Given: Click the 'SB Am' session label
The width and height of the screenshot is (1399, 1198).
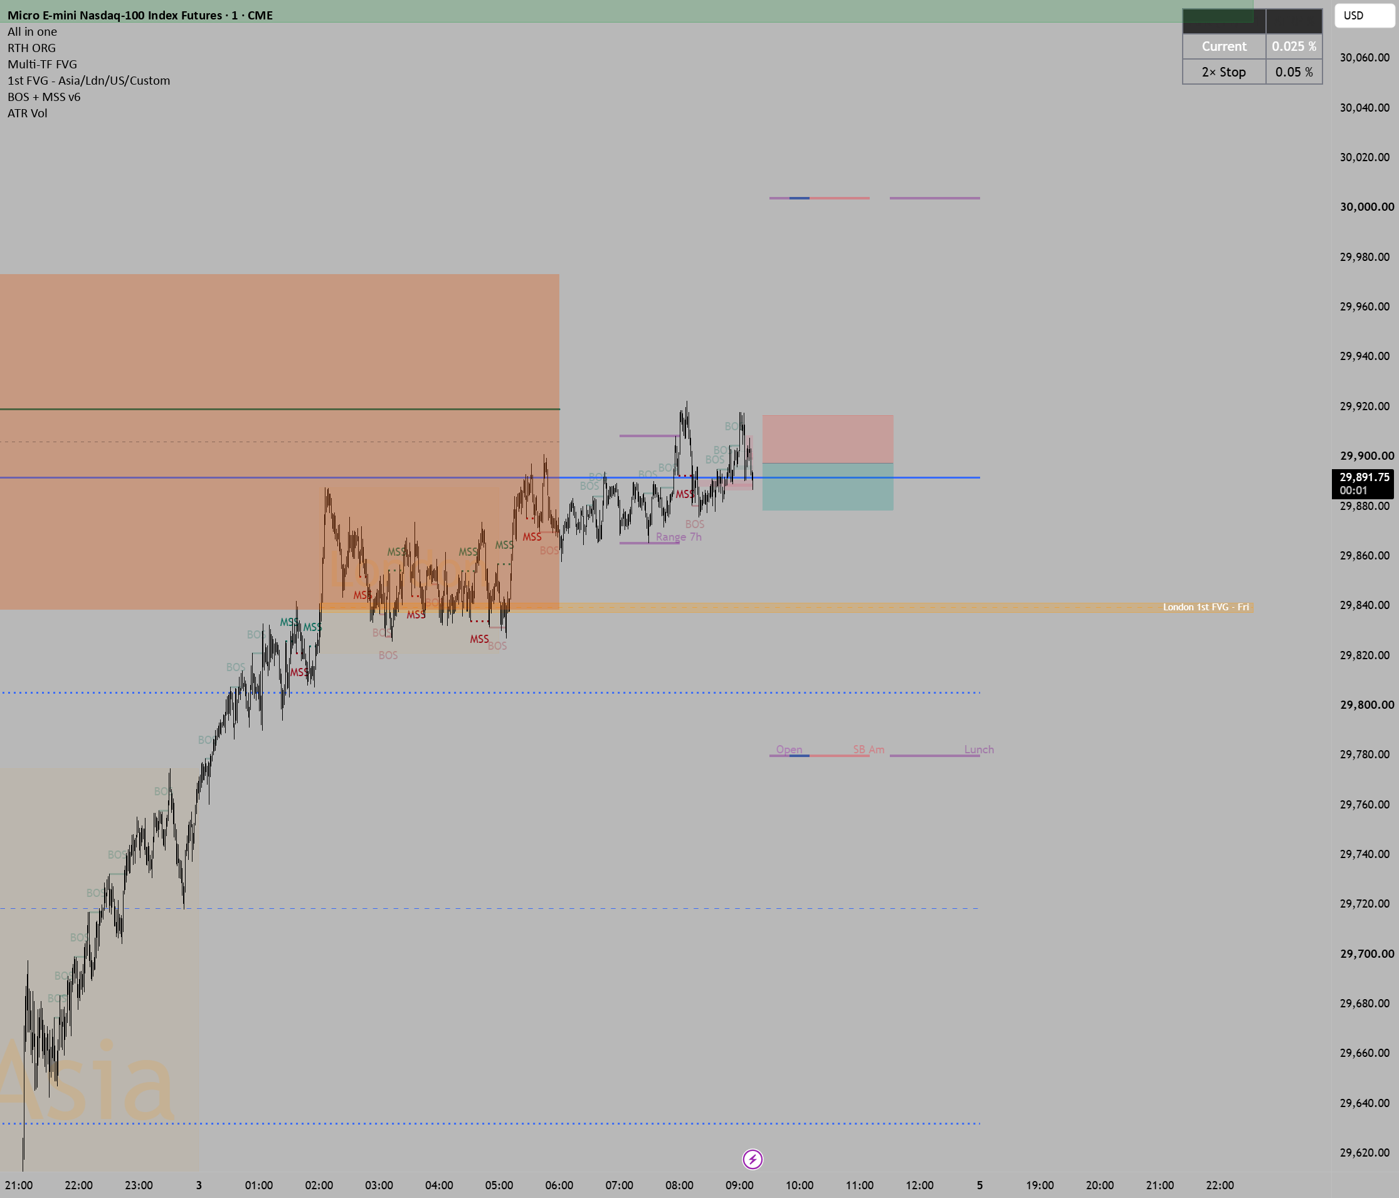Looking at the screenshot, I should click(868, 750).
